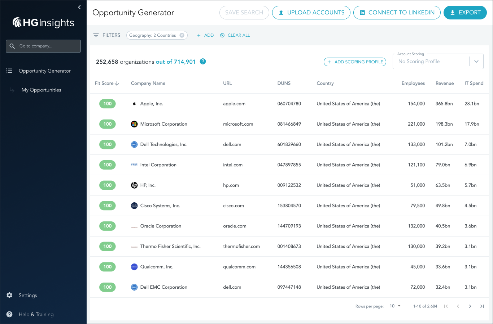Click Clear All filters
This screenshot has height=324, width=493.
pyautogui.click(x=235, y=35)
